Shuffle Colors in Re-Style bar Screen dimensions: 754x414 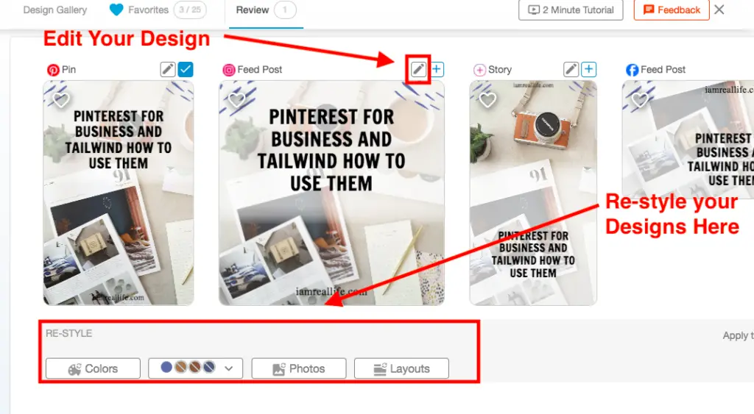pyautogui.click(x=94, y=368)
